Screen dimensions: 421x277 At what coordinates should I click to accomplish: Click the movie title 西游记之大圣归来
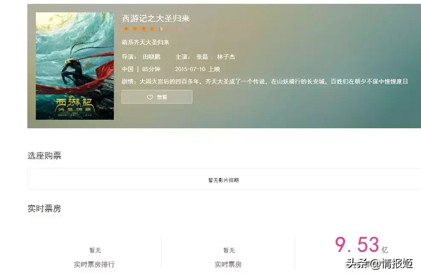pos(156,18)
